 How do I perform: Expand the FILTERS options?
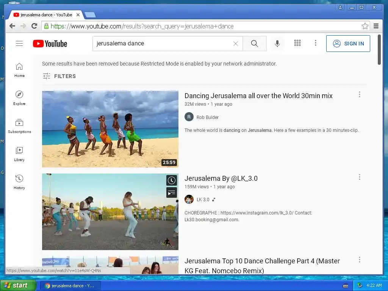59,76
